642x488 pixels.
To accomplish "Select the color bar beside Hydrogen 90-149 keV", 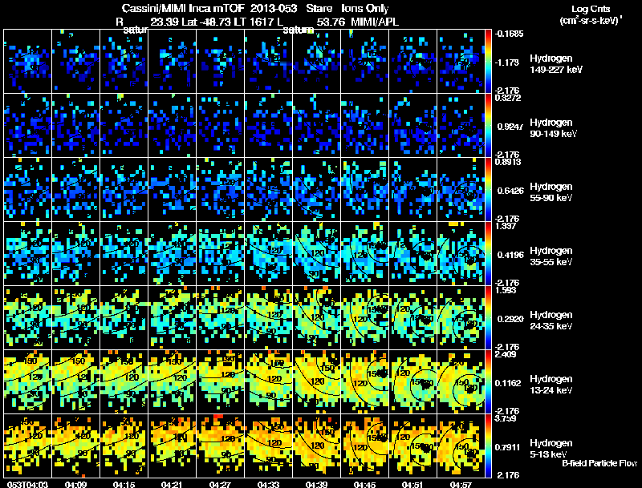I will 488,126.
